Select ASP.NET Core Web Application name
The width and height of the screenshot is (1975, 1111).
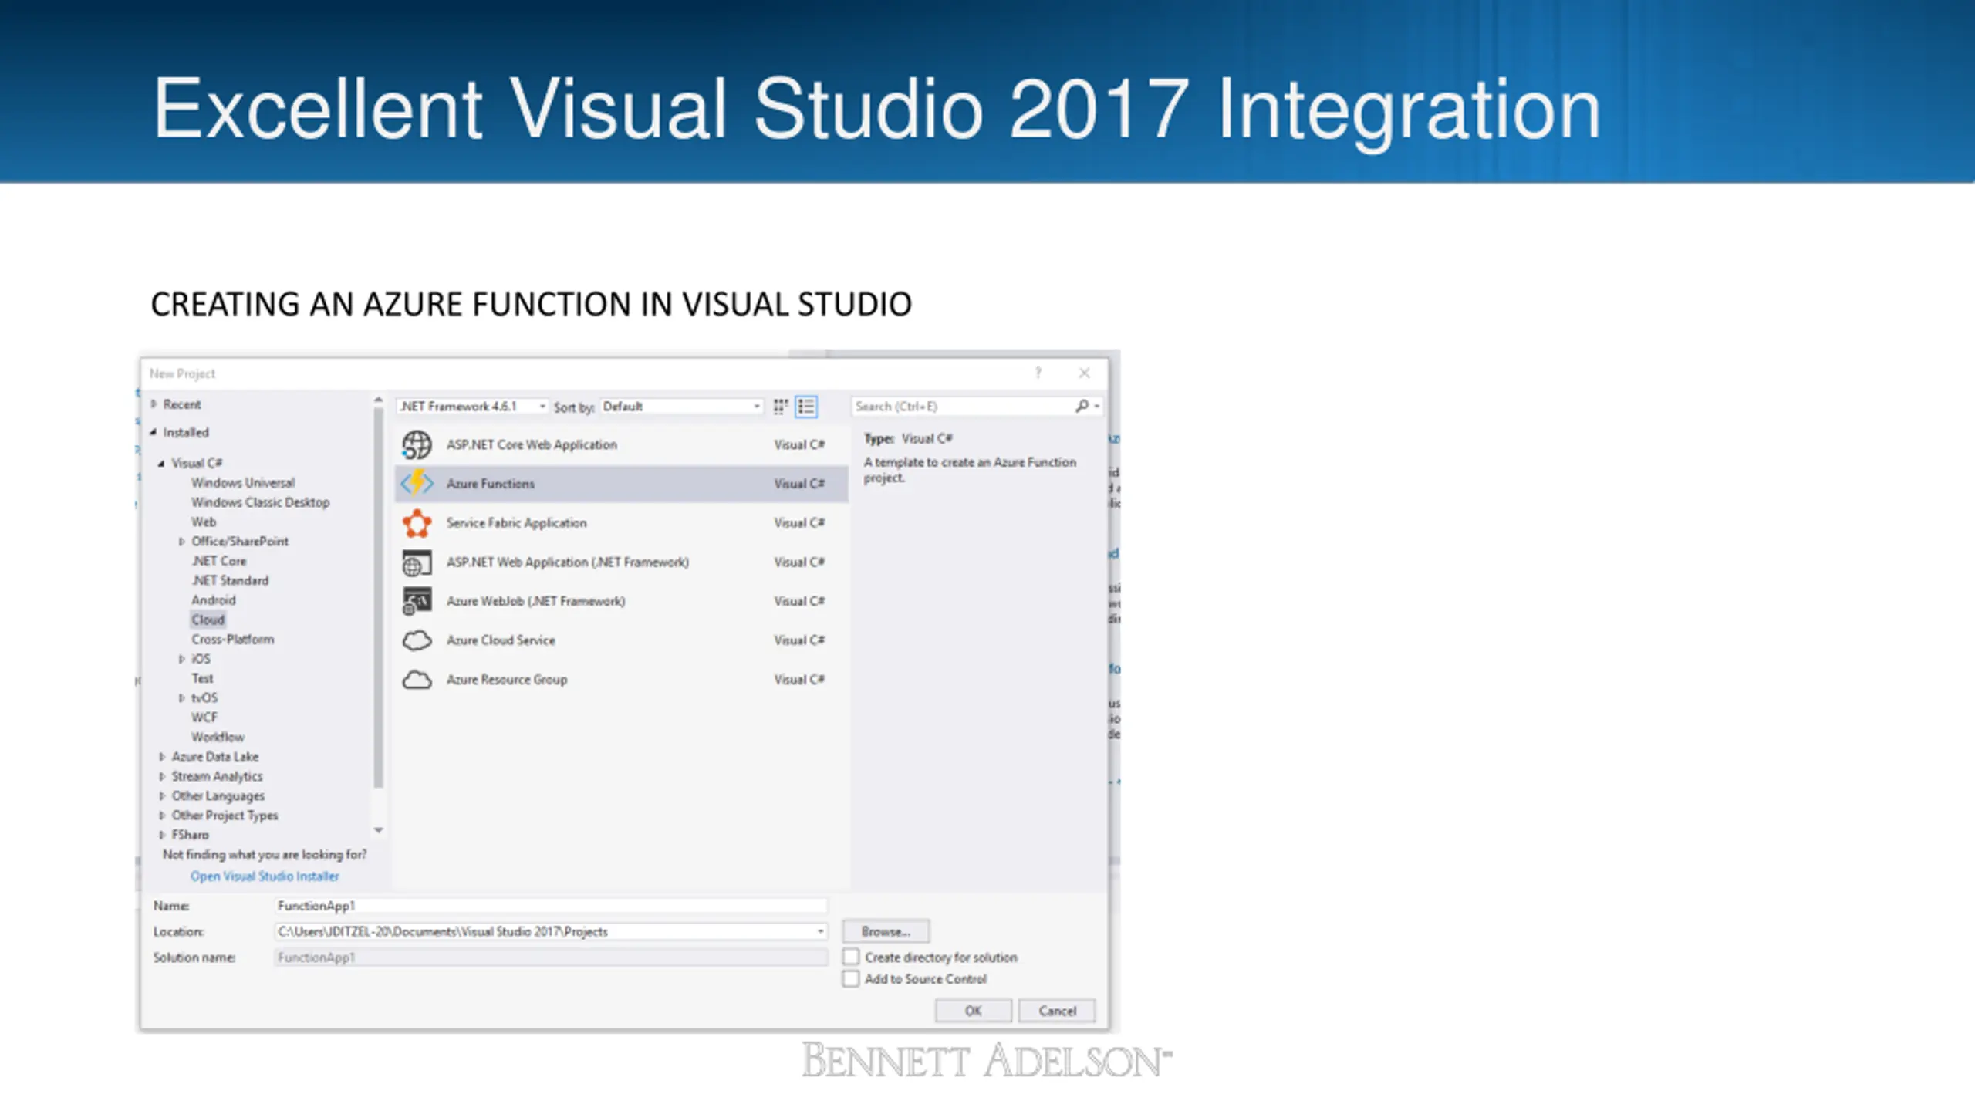coord(532,444)
